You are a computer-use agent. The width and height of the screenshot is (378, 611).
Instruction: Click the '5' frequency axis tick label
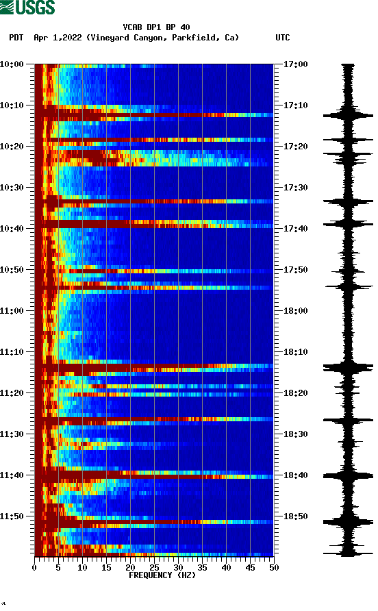pos(58,567)
